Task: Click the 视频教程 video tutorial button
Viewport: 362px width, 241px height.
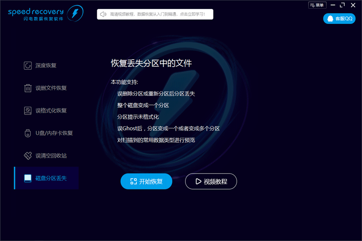Action: tap(211, 181)
